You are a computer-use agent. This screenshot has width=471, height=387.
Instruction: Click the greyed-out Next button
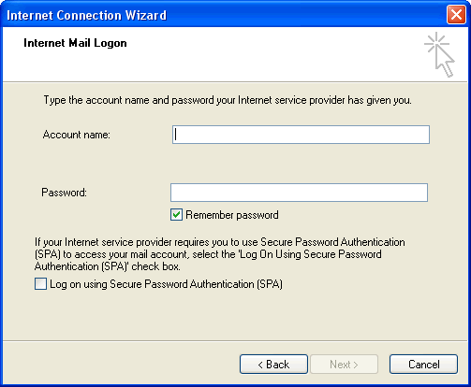[344, 364]
